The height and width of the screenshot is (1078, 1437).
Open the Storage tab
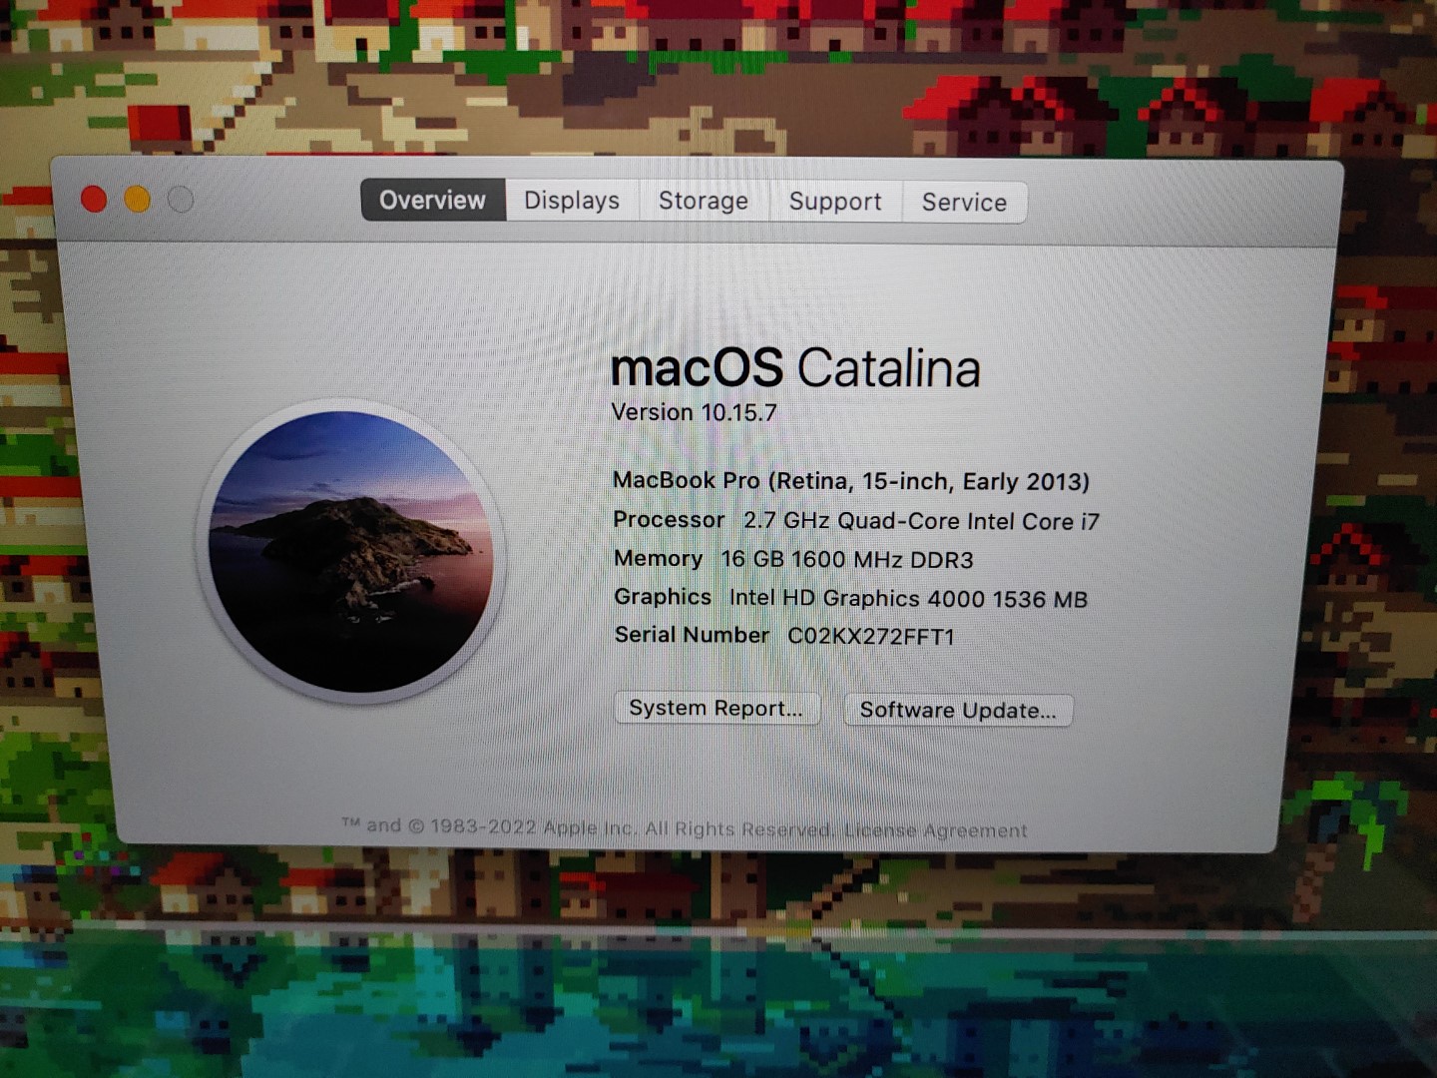(x=704, y=201)
